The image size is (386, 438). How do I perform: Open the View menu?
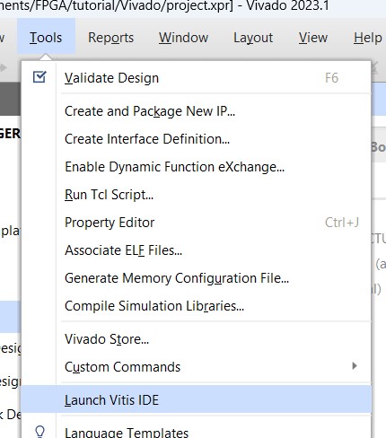pos(313,38)
